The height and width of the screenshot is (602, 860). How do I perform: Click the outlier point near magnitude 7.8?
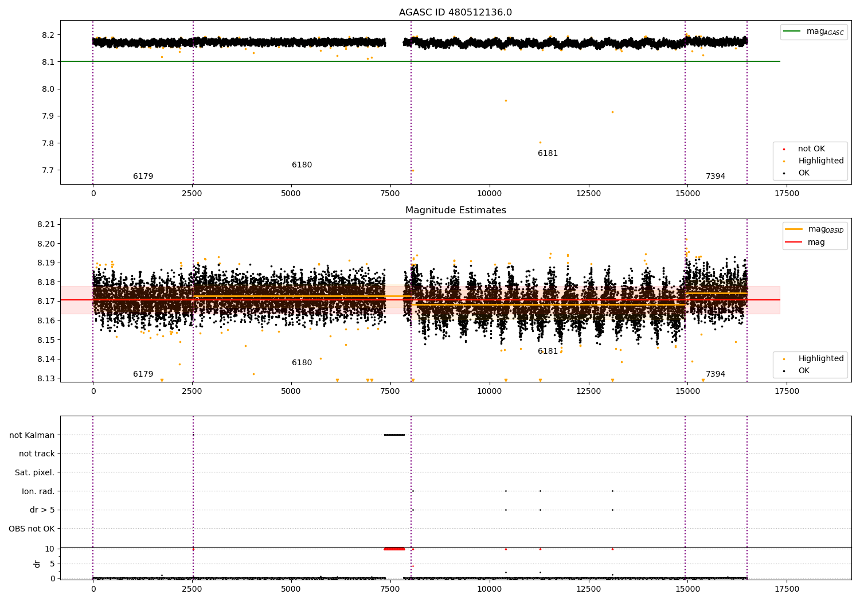[540, 142]
